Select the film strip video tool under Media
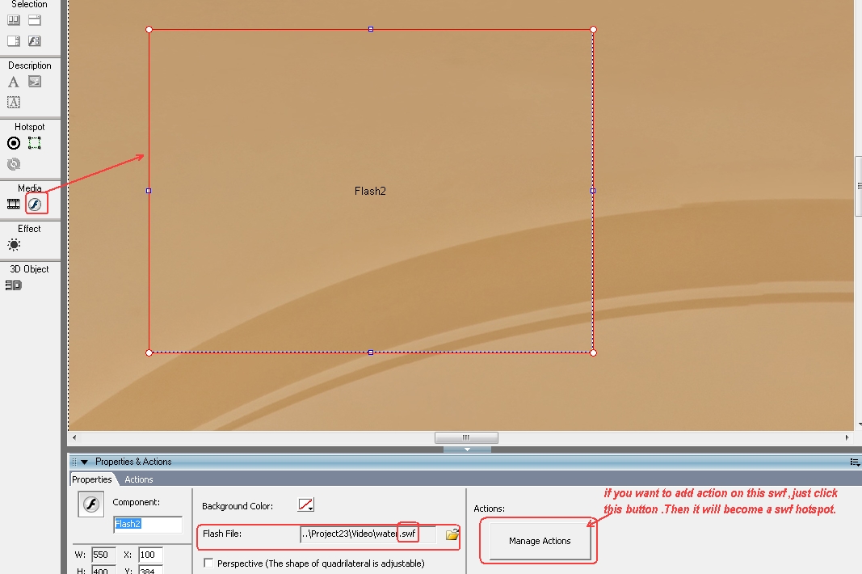 (14, 205)
